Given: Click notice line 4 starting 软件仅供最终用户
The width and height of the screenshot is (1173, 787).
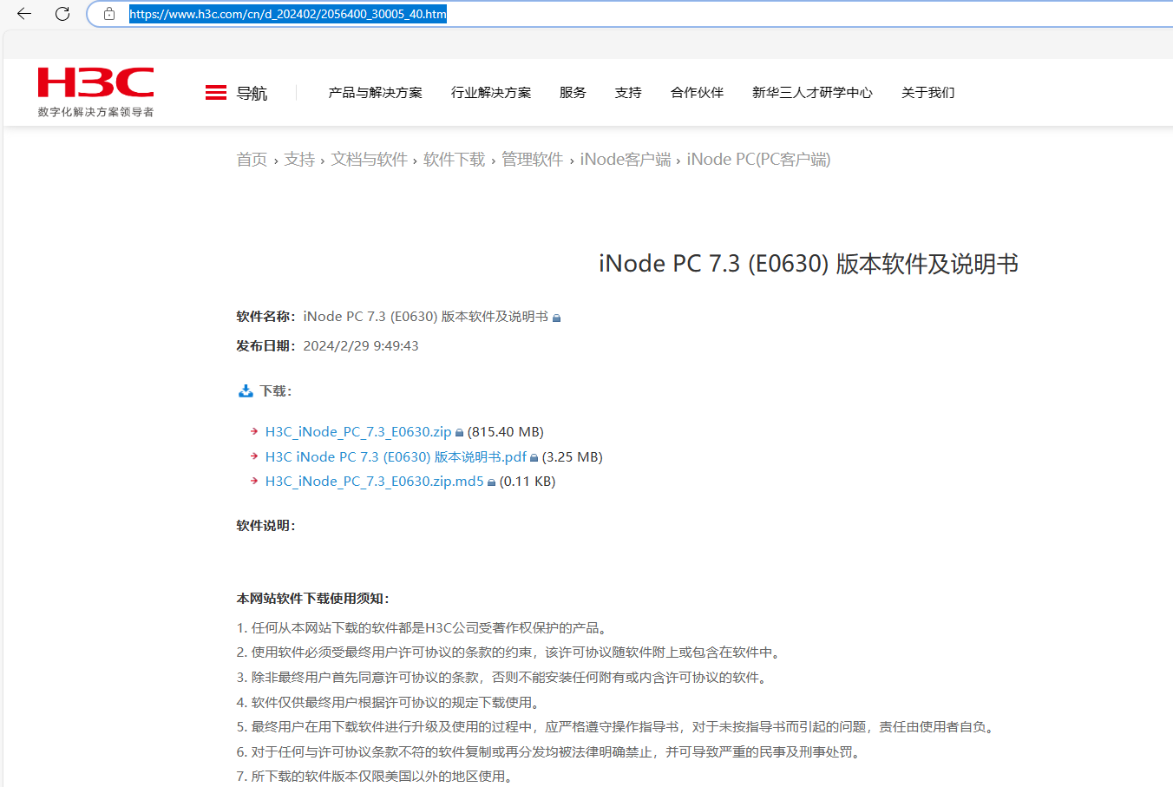Looking at the screenshot, I should pos(390,703).
